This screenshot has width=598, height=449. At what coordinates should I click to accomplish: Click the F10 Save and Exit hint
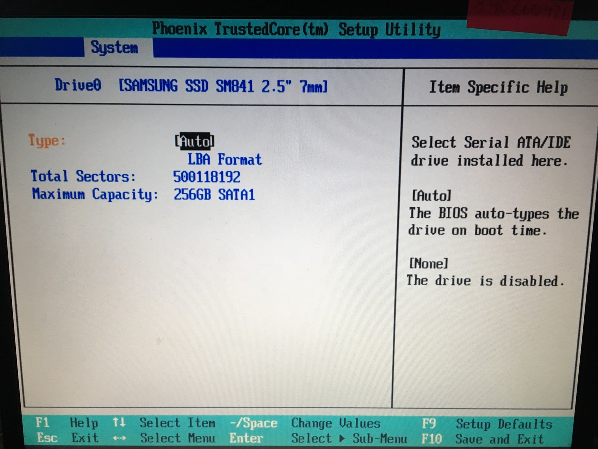[x=482, y=439]
